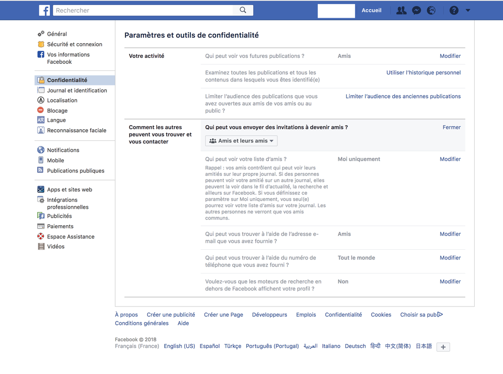Click the AdChoices triangle icon in footer
Viewport: 503px width, 374px height.
(x=440, y=315)
